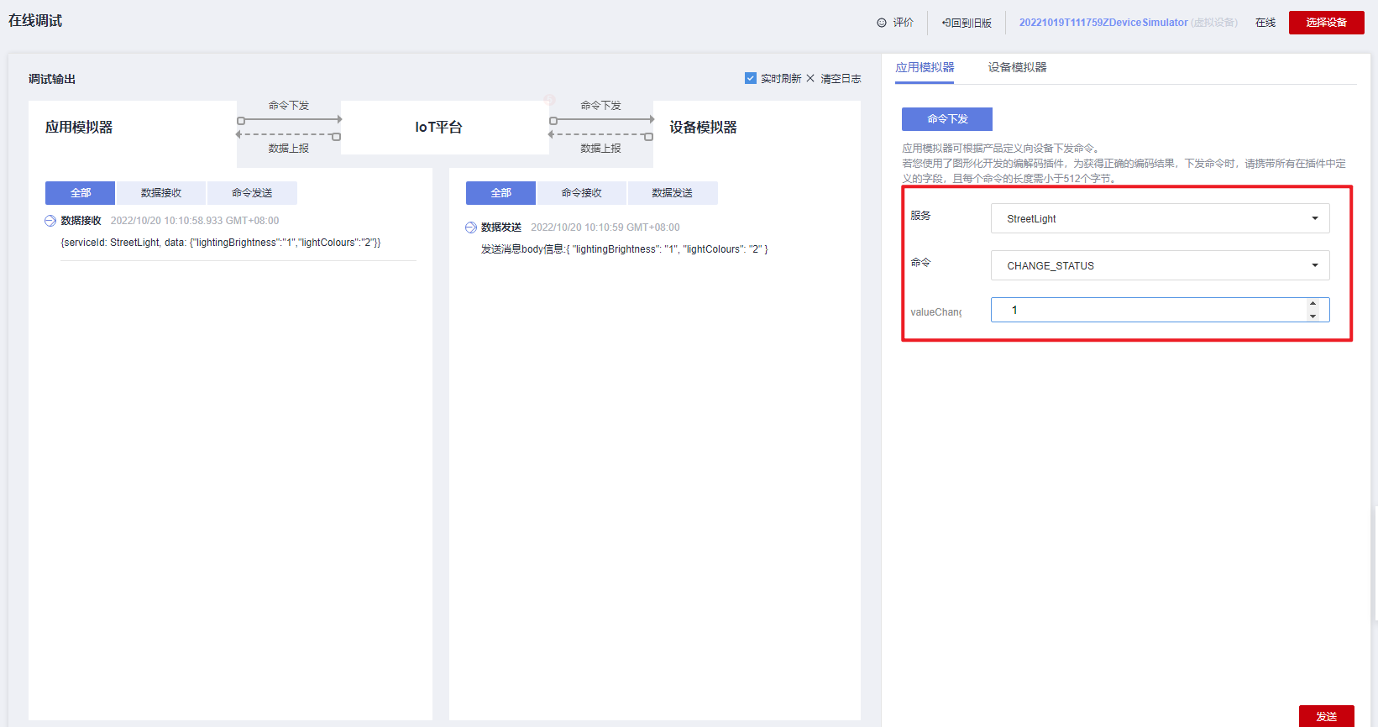The height and width of the screenshot is (727, 1378).
Task: Click the 数据发送 log entry title
Action: (x=501, y=228)
